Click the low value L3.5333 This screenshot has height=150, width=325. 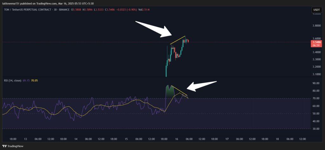tap(99, 10)
